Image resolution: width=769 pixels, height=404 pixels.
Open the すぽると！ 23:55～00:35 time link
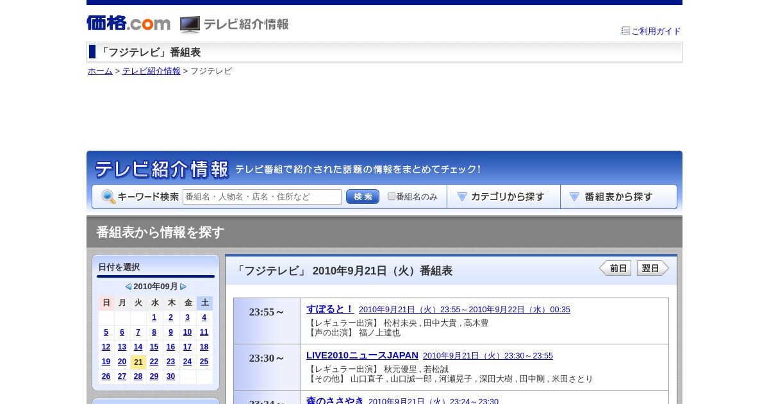click(x=465, y=310)
